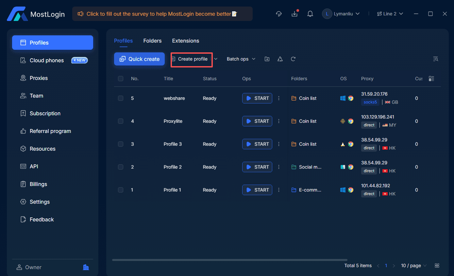Switch to grid view icon at bottom right

tap(437, 266)
